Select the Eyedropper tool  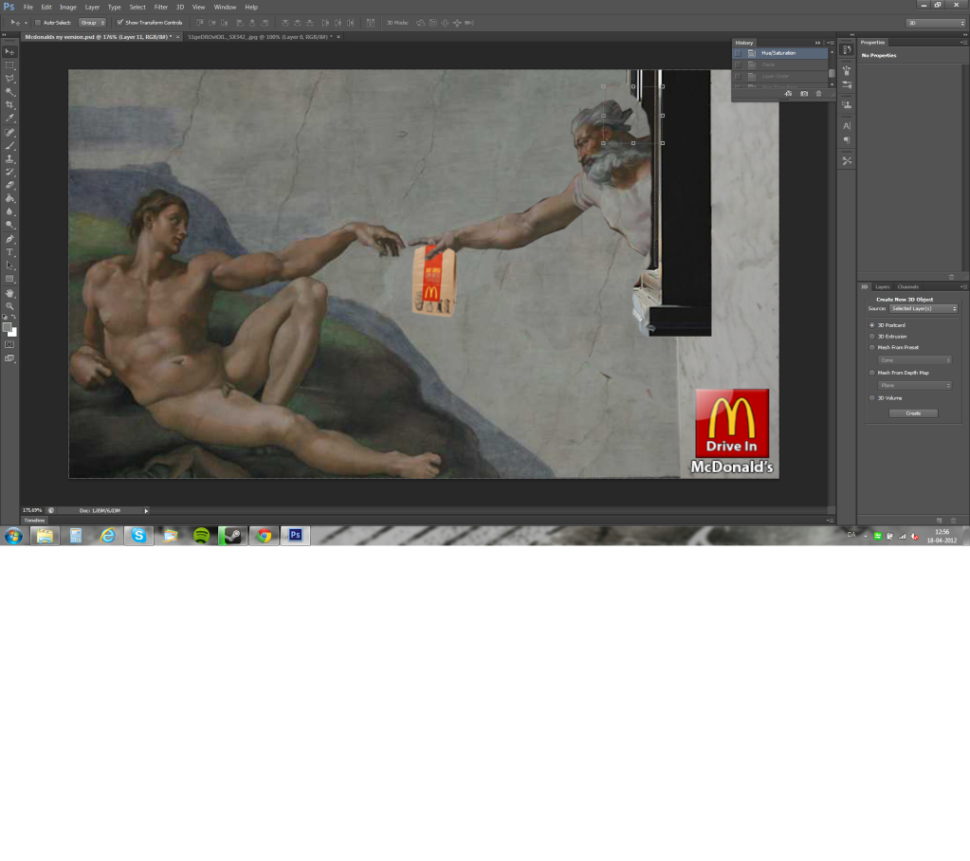[x=9, y=119]
